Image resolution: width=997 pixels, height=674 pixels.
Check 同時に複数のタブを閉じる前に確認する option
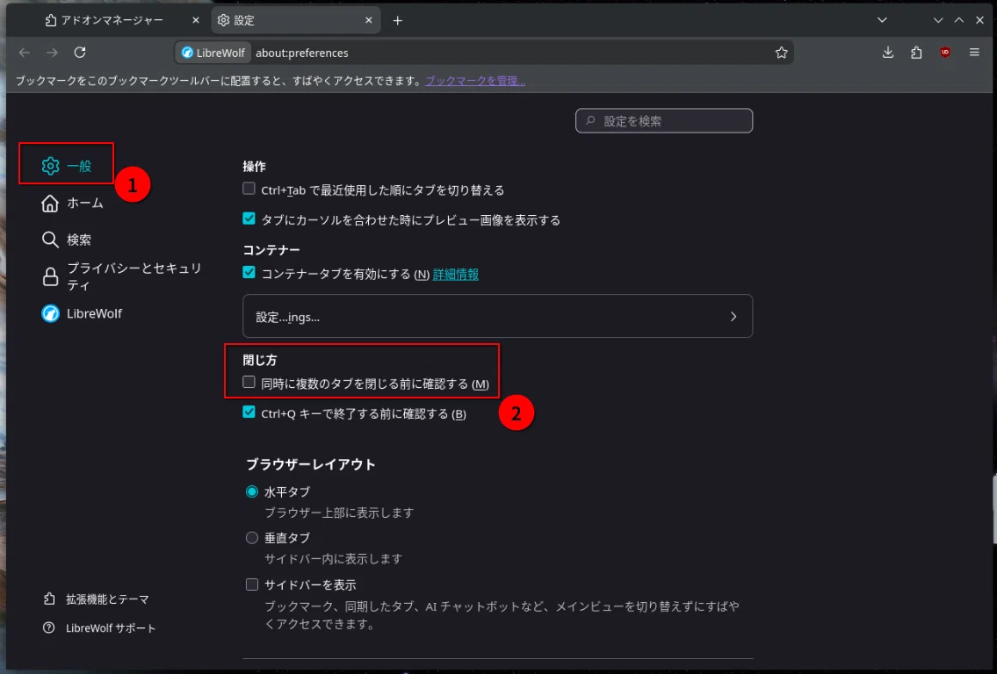(249, 383)
